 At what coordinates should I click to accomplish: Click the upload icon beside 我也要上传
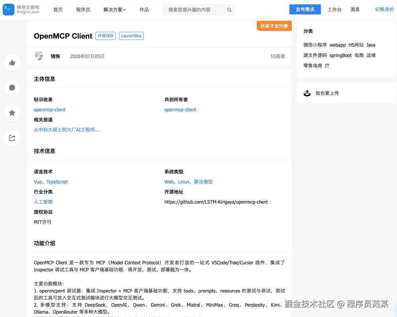click(307, 93)
